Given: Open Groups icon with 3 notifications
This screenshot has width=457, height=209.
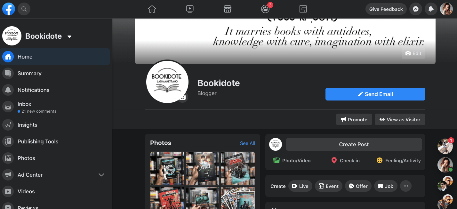Looking at the screenshot, I should (265, 9).
